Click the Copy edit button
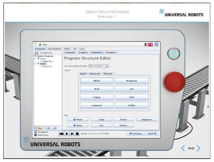Image resolution: width=214 pixels, height=162 pixels. click(101, 120)
